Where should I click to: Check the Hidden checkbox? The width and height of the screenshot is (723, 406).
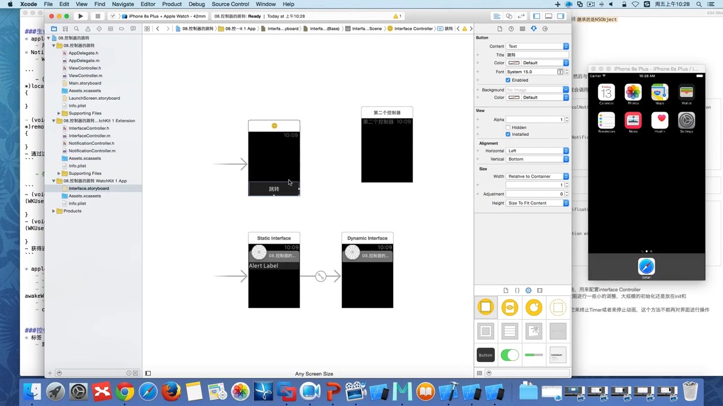click(508, 127)
